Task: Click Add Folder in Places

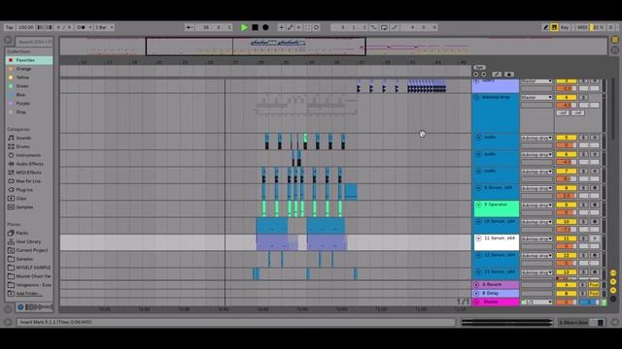Action: tap(29, 294)
